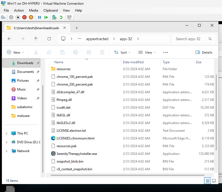Screen dimensions: 222x192
Task: Switch to details list view icon
Action: point(207,181)
